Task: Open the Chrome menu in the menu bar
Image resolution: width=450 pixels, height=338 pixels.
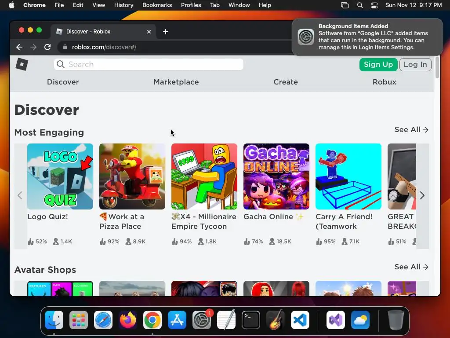Action: [x=34, y=5]
